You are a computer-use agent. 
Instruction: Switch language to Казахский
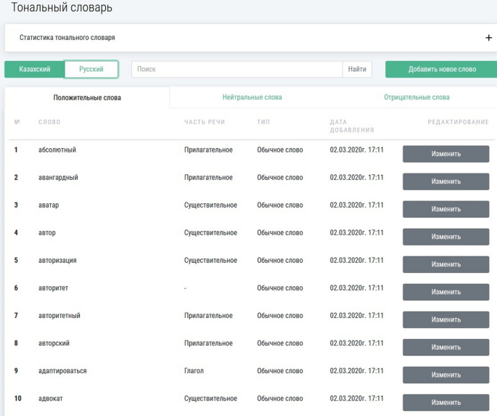coord(34,69)
